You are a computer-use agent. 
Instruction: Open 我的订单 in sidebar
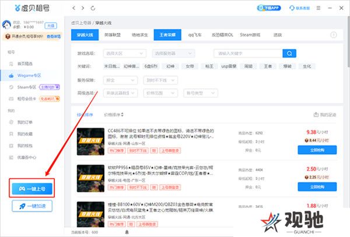click(x=24, y=122)
